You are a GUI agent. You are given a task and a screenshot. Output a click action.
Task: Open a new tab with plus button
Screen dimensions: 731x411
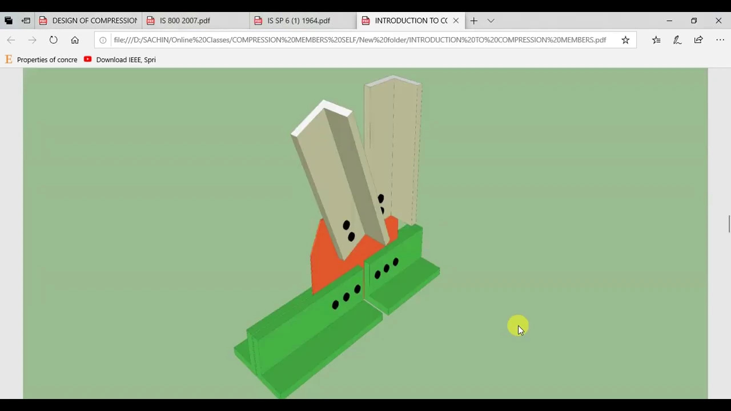473,21
